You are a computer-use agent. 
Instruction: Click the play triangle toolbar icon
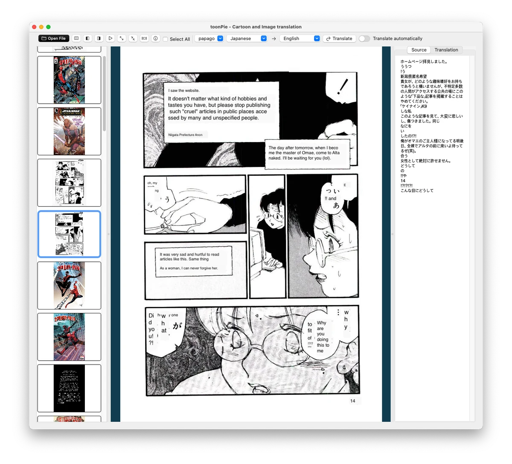(x=110, y=38)
